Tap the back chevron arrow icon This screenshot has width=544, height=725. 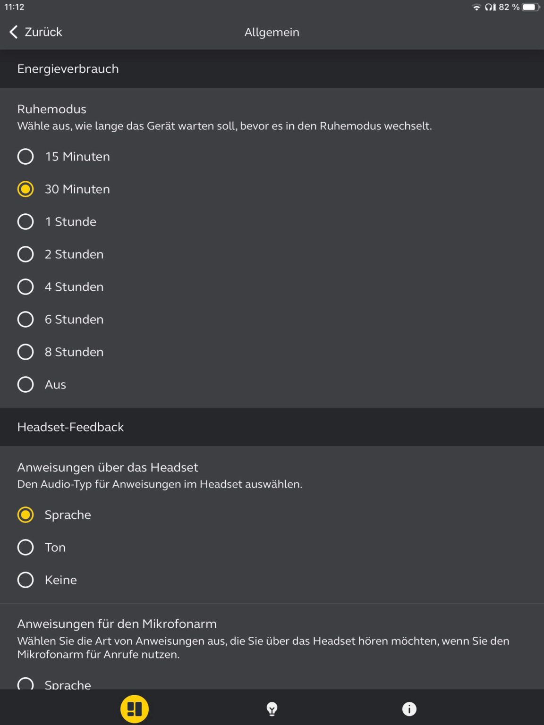point(14,32)
